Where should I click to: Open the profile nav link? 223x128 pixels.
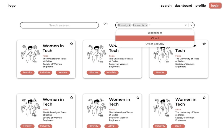tap(201, 6)
